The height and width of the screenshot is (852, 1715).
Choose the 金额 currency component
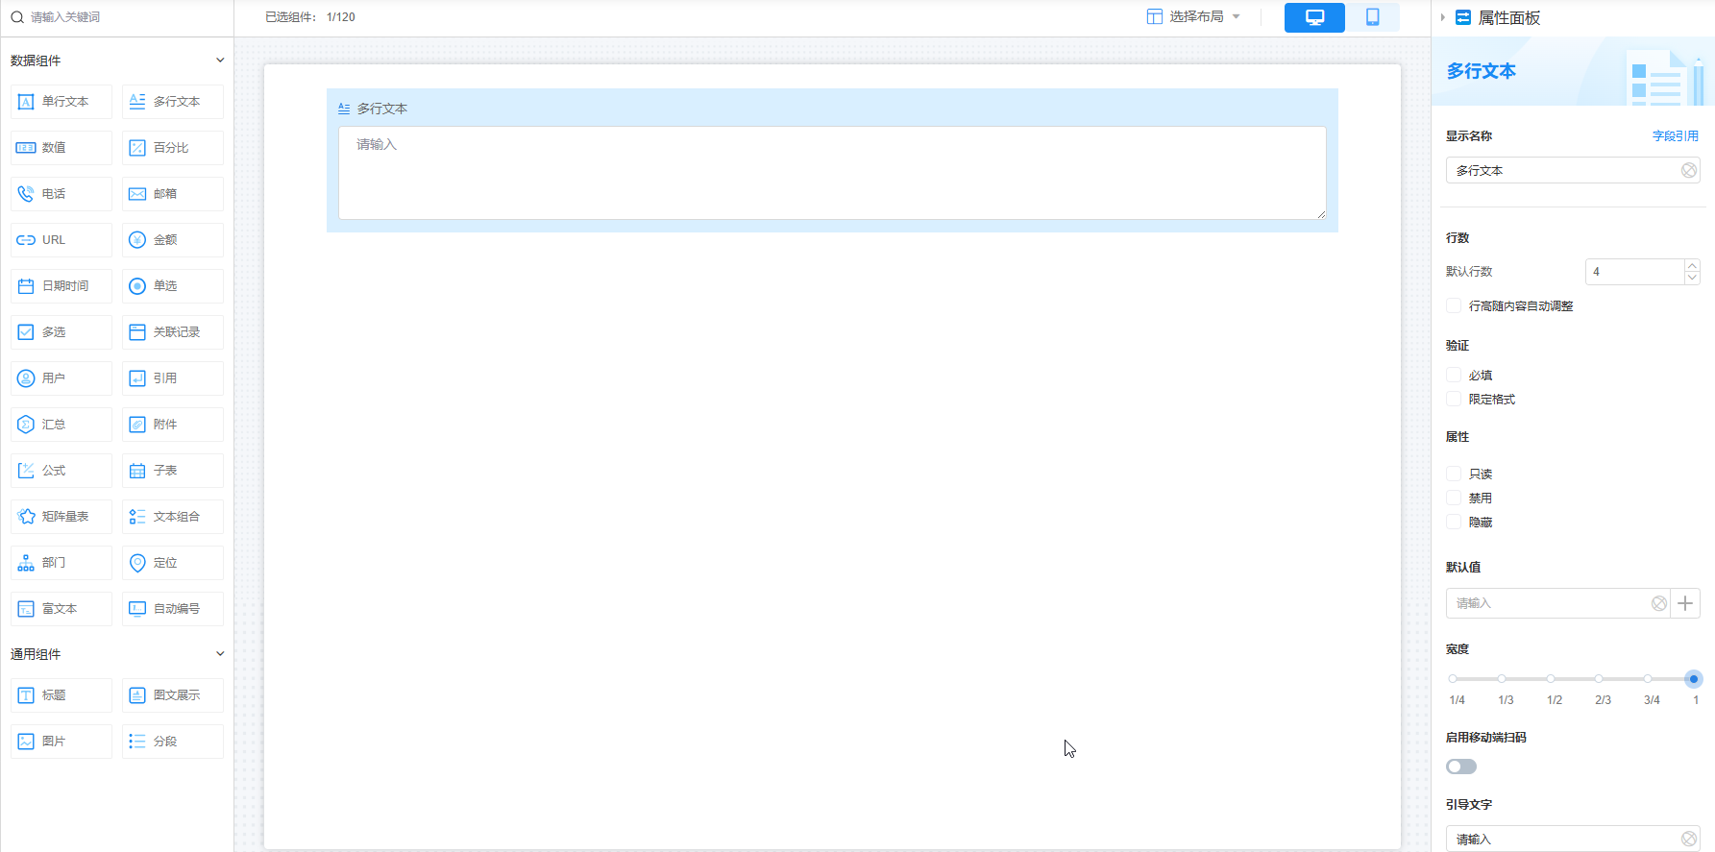tap(173, 240)
